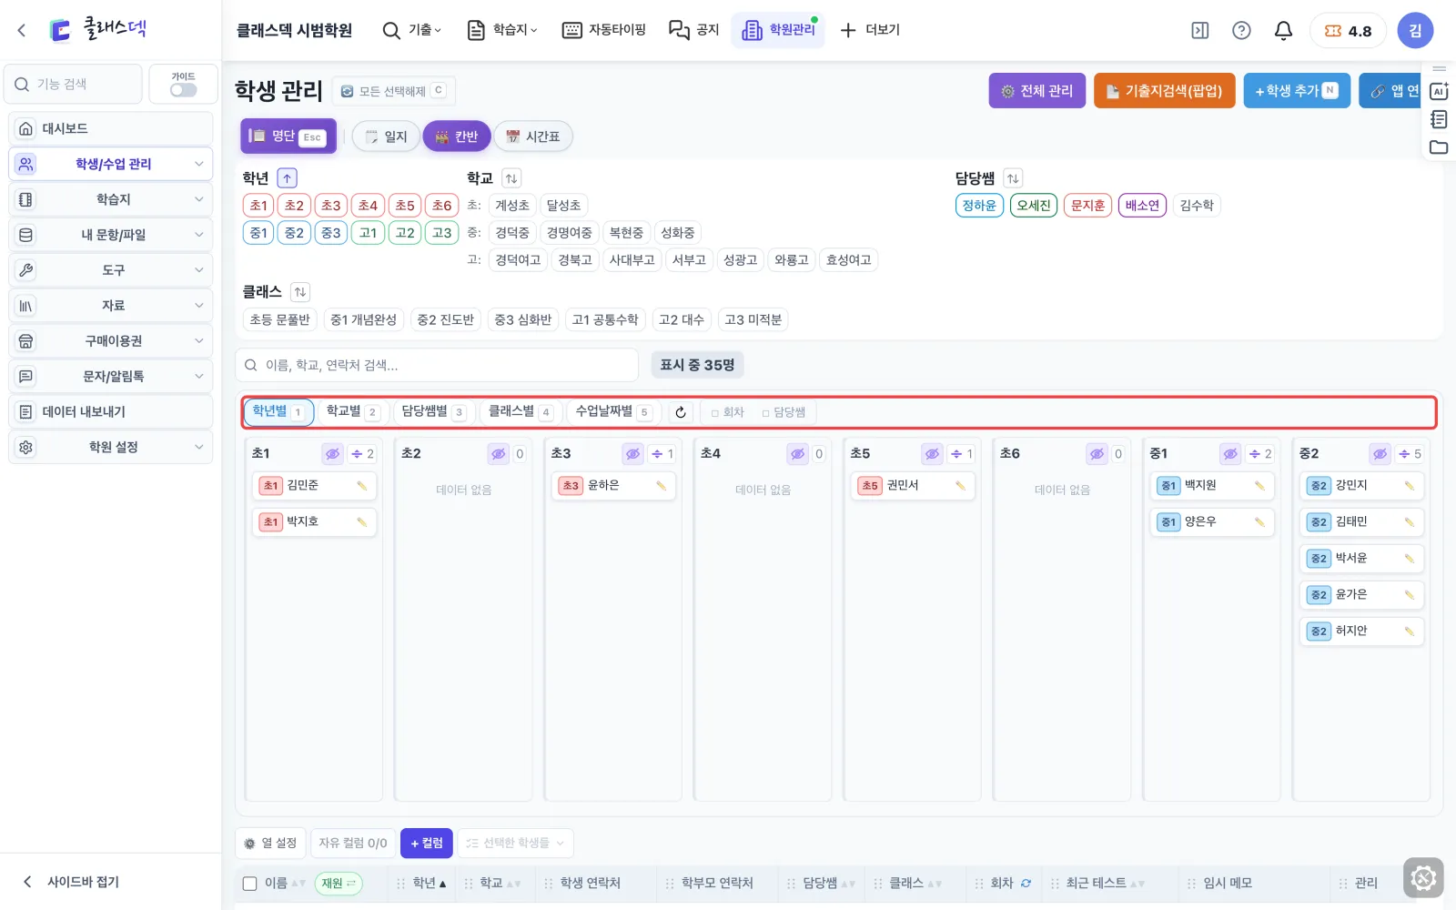Screen dimensions: 1456x910
Task: Switch to 담당쌤별 grouping tab
Action: pyautogui.click(x=433, y=412)
